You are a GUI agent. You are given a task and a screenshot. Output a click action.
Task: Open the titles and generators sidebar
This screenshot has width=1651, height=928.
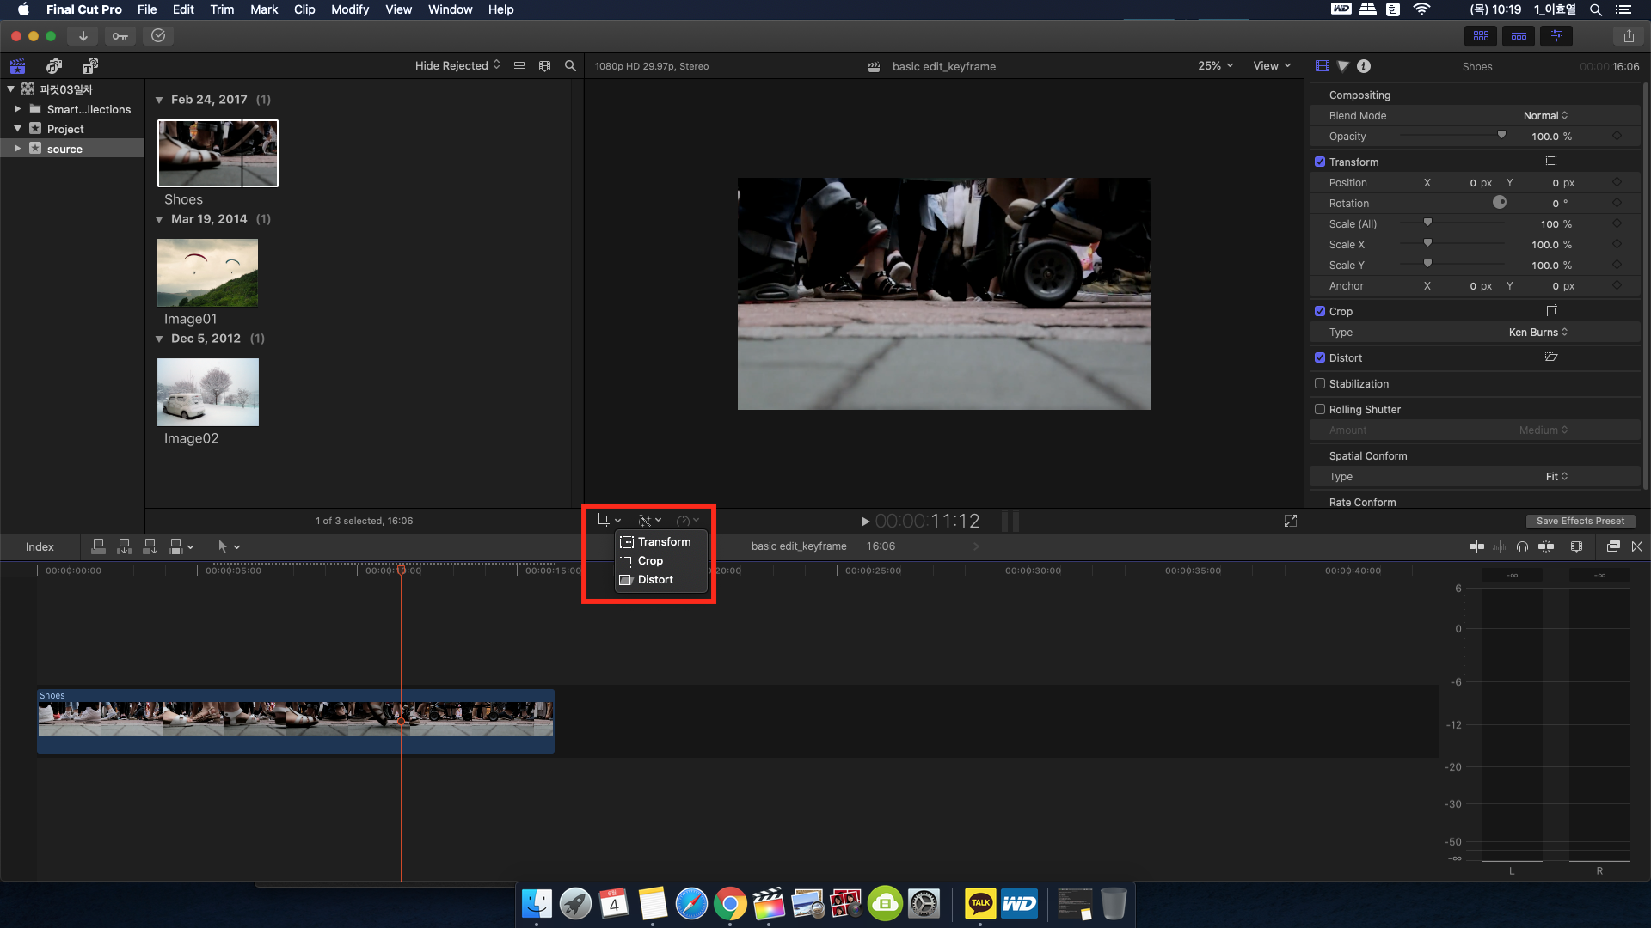[89, 66]
